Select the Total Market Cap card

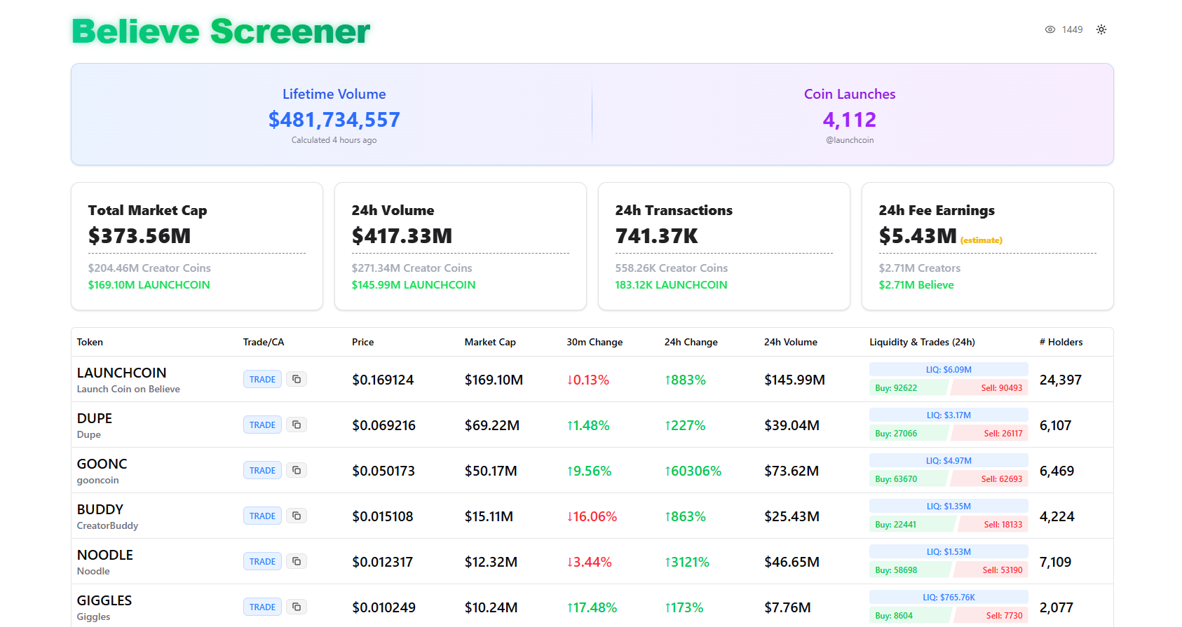click(196, 246)
